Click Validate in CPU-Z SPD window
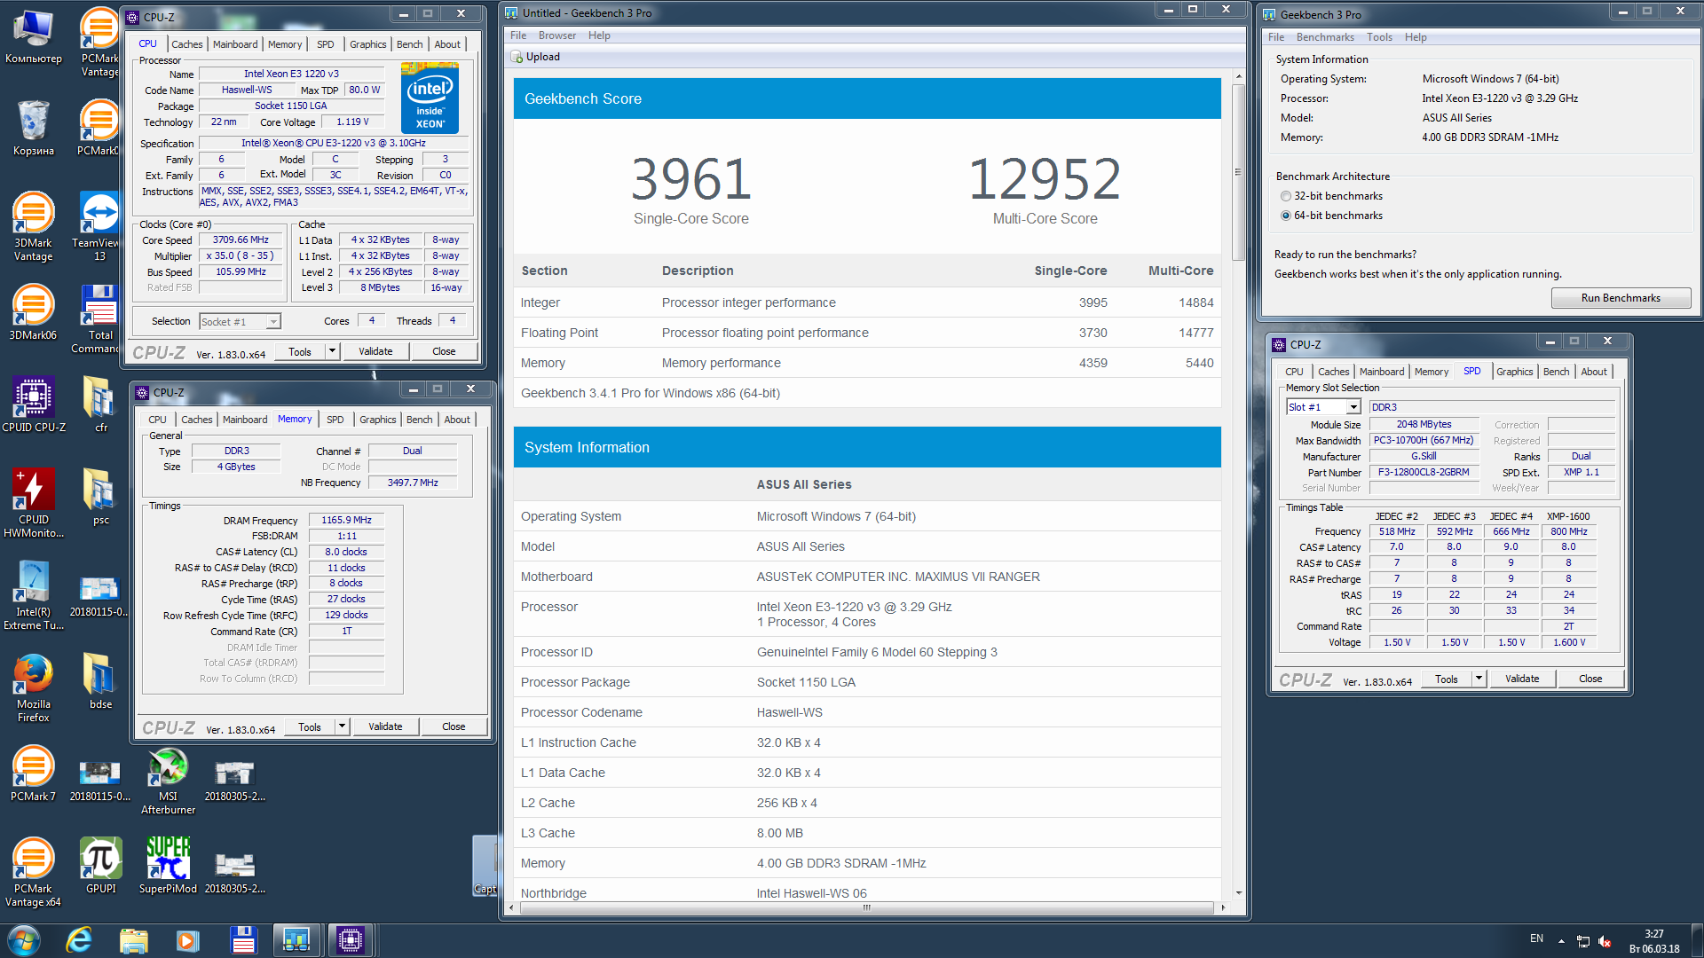Image resolution: width=1704 pixels, height=958 pixels. (x=1522, y=679)
